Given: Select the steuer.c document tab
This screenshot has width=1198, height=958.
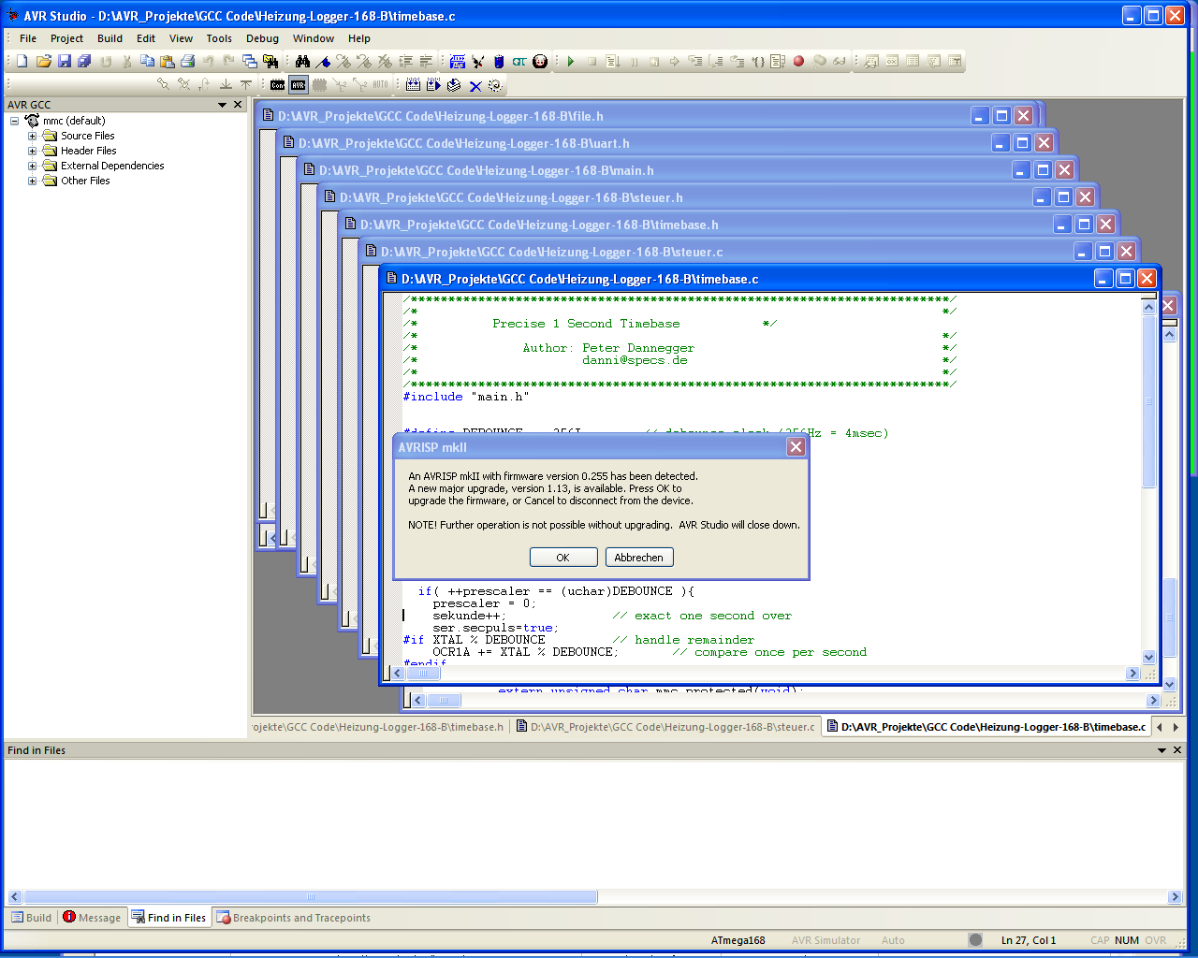Looking at the screenshot, I should [x=665, y=727].
